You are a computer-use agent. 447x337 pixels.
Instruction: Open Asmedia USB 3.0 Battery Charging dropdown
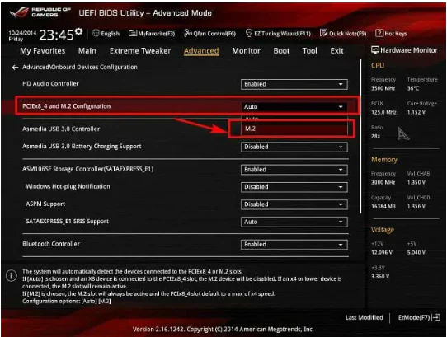coord(294,147)
